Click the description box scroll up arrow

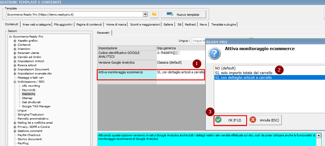coord(319,135)
